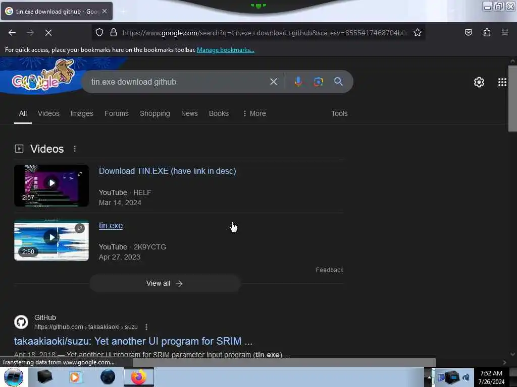The image size is (517, 387).
Task: Click the Feedback link under videos
Action: (x=329, y=270)
